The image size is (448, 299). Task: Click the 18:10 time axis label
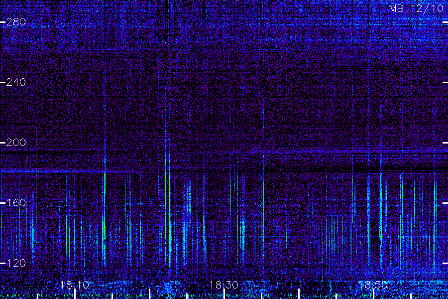point(75,285)
